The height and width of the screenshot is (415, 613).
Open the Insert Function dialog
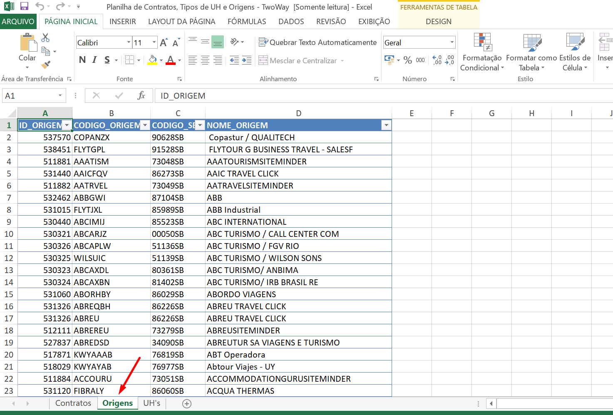pos(141,96)
